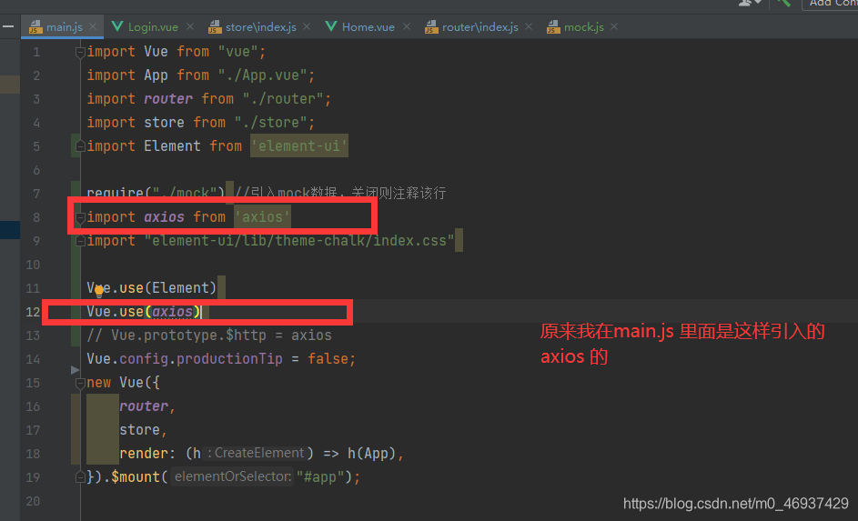
Task: Click the false value on line 14
Action: click(x=328, y=358)
